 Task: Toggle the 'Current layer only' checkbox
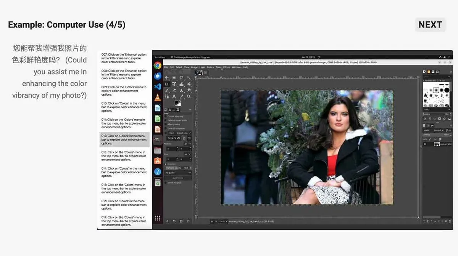pos(166,116)
